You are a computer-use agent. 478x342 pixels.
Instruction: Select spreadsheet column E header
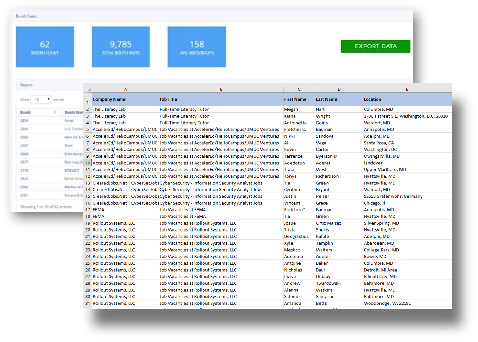[x=407, y=89]
